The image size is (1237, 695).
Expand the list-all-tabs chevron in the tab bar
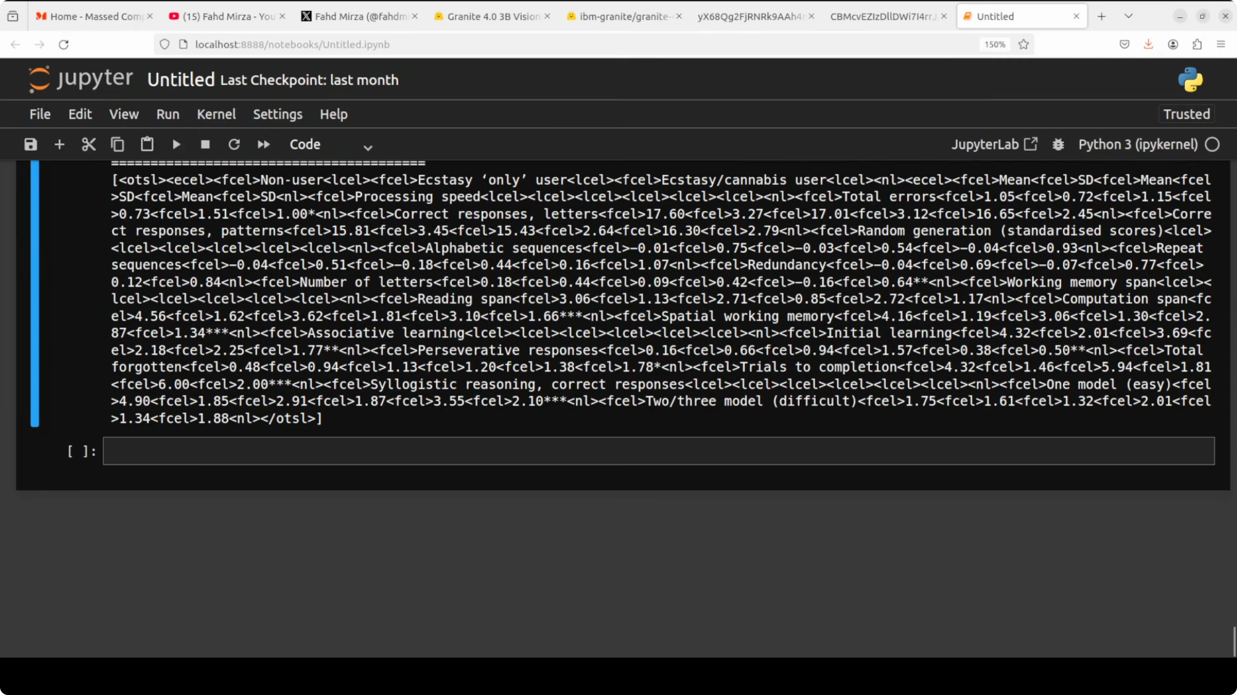pos(1128,16)
